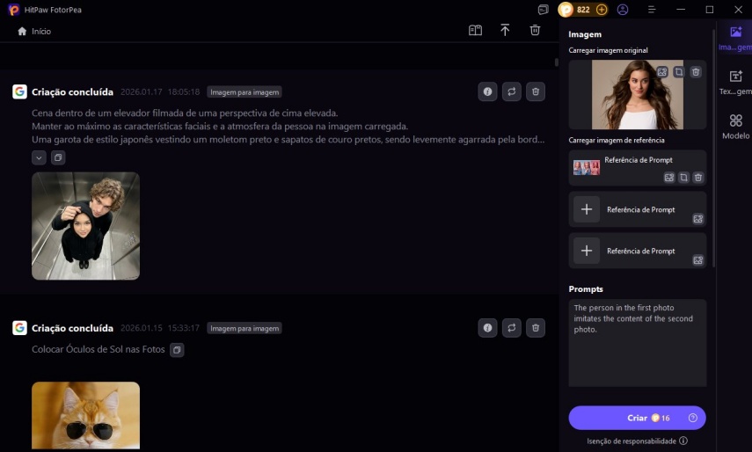Open info for sunglasses creation
The height and width of the screenshot is (452, 752).
pos(487,328)
